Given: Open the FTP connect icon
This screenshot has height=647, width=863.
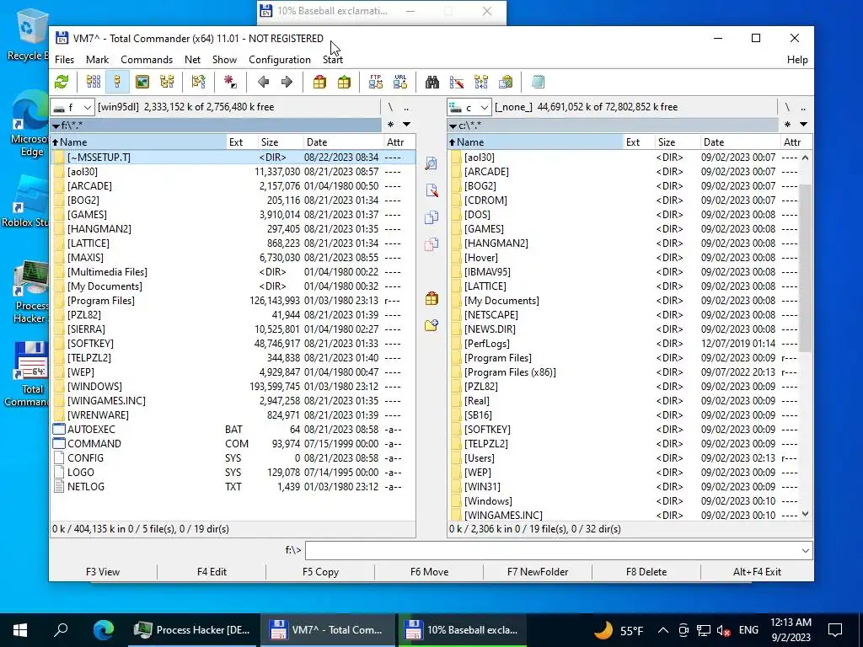Looking at the screenshot, I should 376,82.
